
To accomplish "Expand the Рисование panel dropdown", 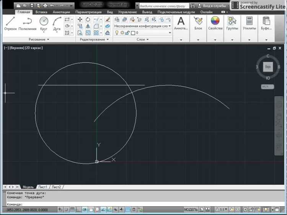I will 49,39.
